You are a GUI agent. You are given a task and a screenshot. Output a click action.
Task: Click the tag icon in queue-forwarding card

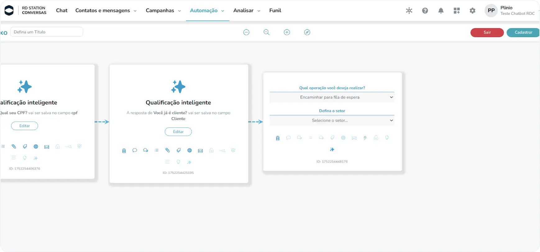pyautogui.click(x=332, y=138)
